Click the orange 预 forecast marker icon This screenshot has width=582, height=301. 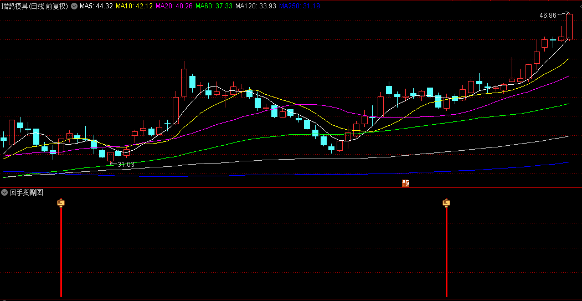tap(406, 183)
